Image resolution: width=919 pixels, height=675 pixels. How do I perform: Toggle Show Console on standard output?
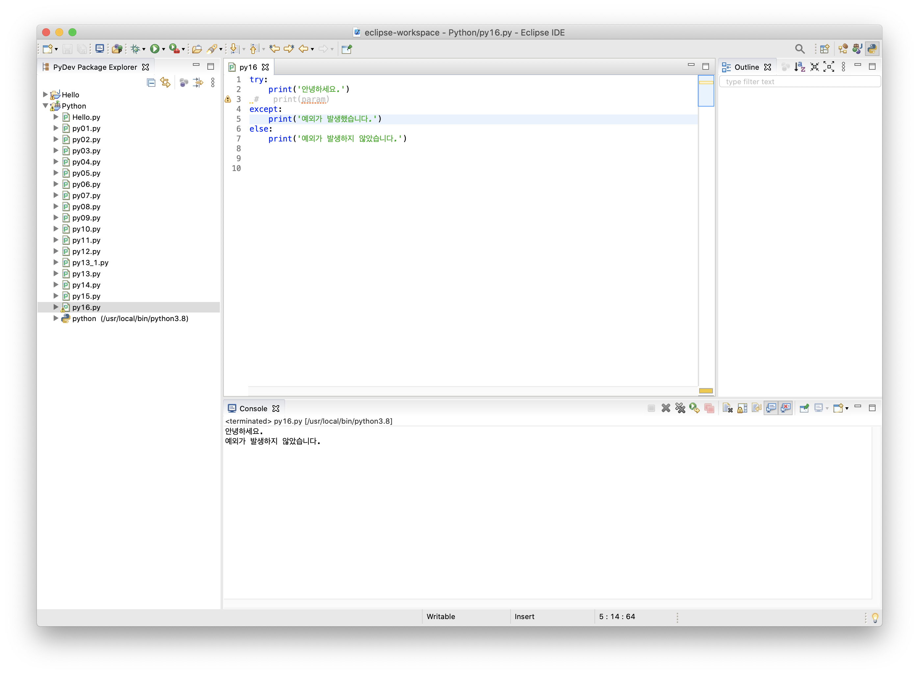[771, 408]
